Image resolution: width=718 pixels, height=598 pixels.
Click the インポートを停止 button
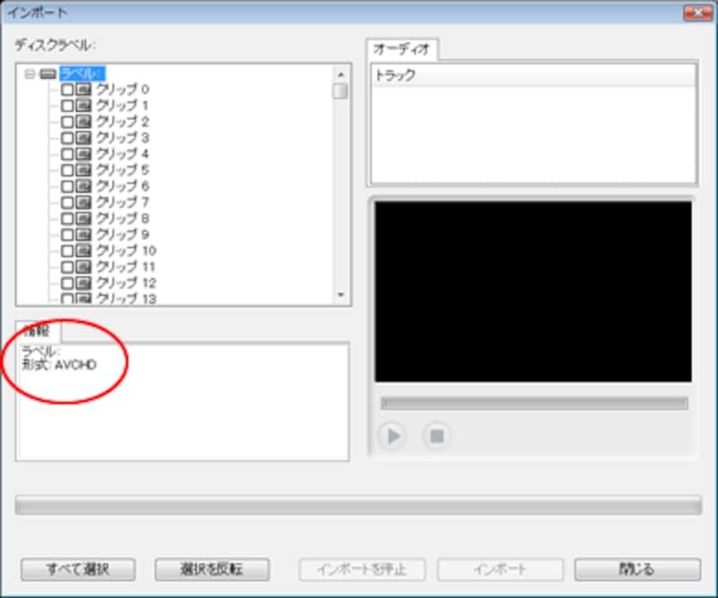363,569
